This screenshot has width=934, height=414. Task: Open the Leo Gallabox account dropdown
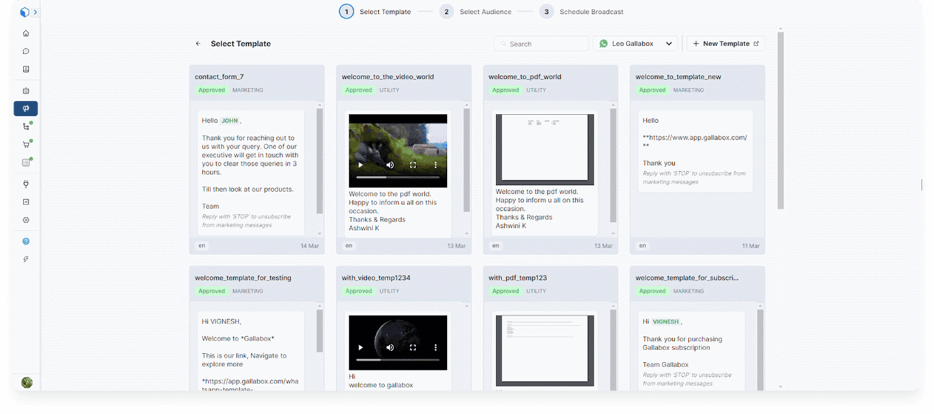point(636,44)
